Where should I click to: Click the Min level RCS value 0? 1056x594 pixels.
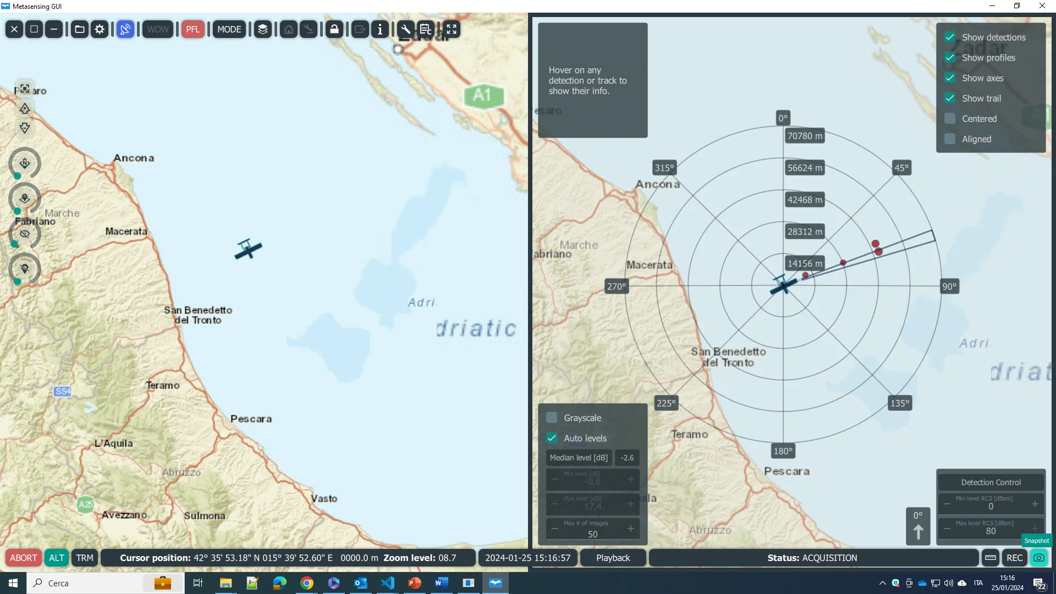tap(991, 507)
